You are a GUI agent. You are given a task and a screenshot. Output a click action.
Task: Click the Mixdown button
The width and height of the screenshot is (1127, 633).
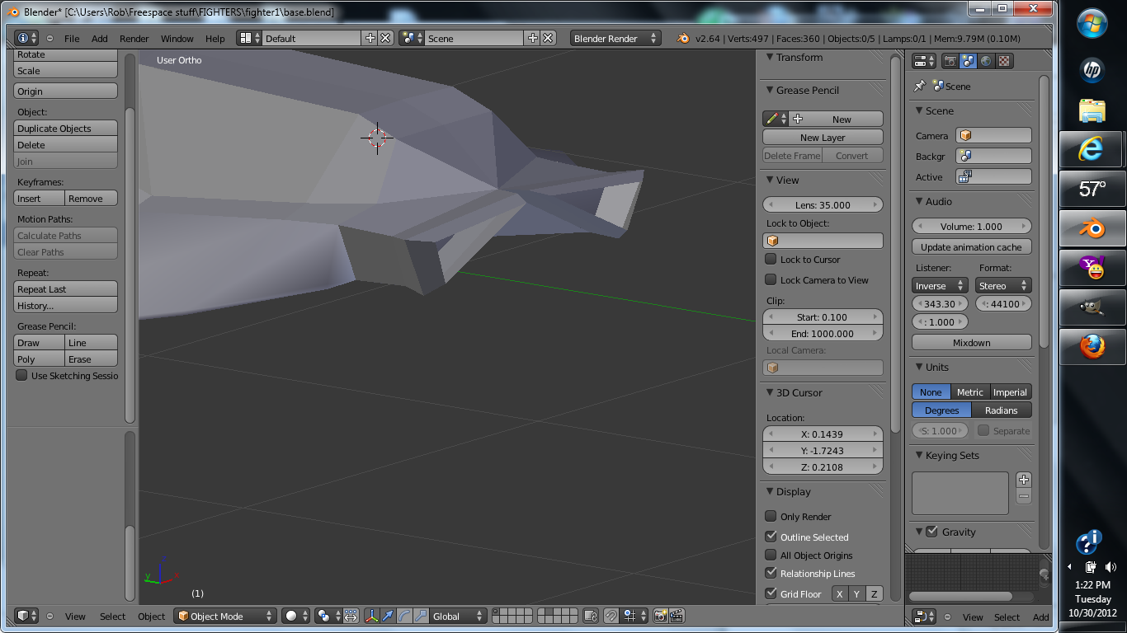tap(972, 342)
